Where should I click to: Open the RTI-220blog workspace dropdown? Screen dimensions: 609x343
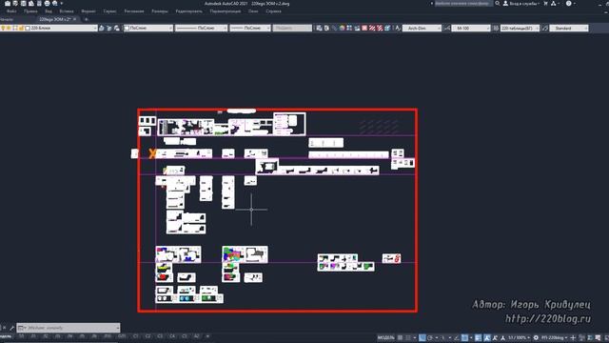point(554,337)
